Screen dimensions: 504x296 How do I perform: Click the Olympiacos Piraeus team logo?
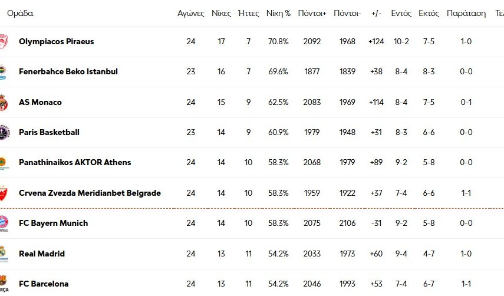[4, 42]
